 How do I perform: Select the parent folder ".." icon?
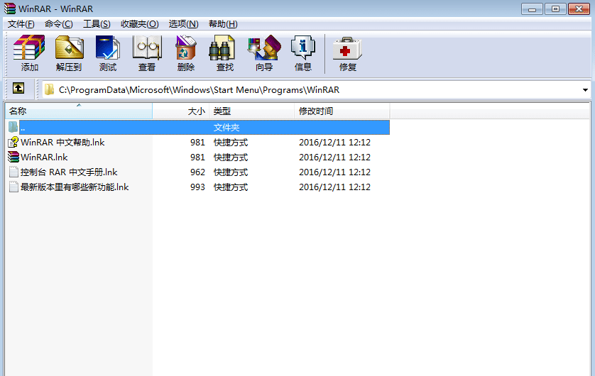point(13,127)
